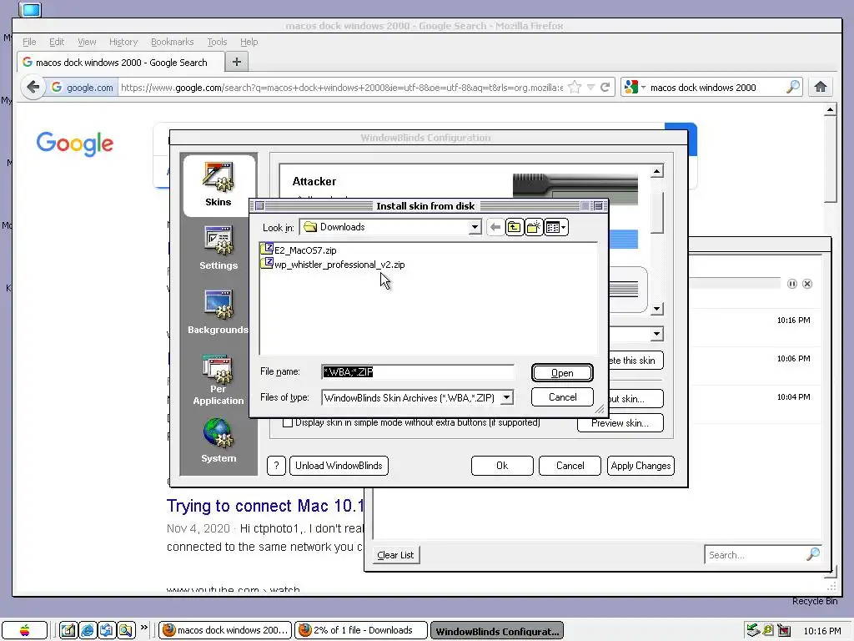Screen dimensions: 854x641
Task: Go up one folder level in file dialog
Action: tap(514, 227)
